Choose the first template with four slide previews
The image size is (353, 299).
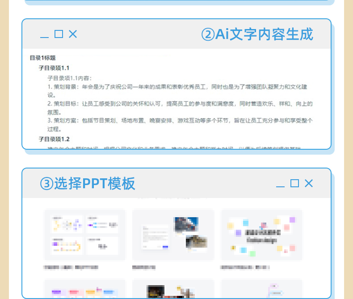(x=85, y=235)
